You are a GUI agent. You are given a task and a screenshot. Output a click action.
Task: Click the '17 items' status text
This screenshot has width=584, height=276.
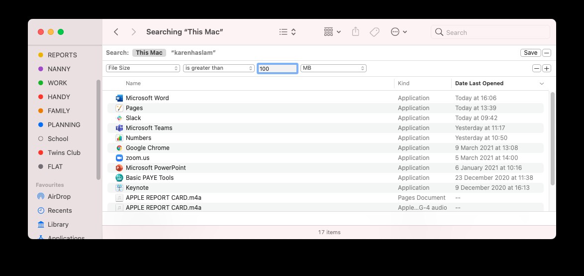pyautogui.click(x=329, y=232)
